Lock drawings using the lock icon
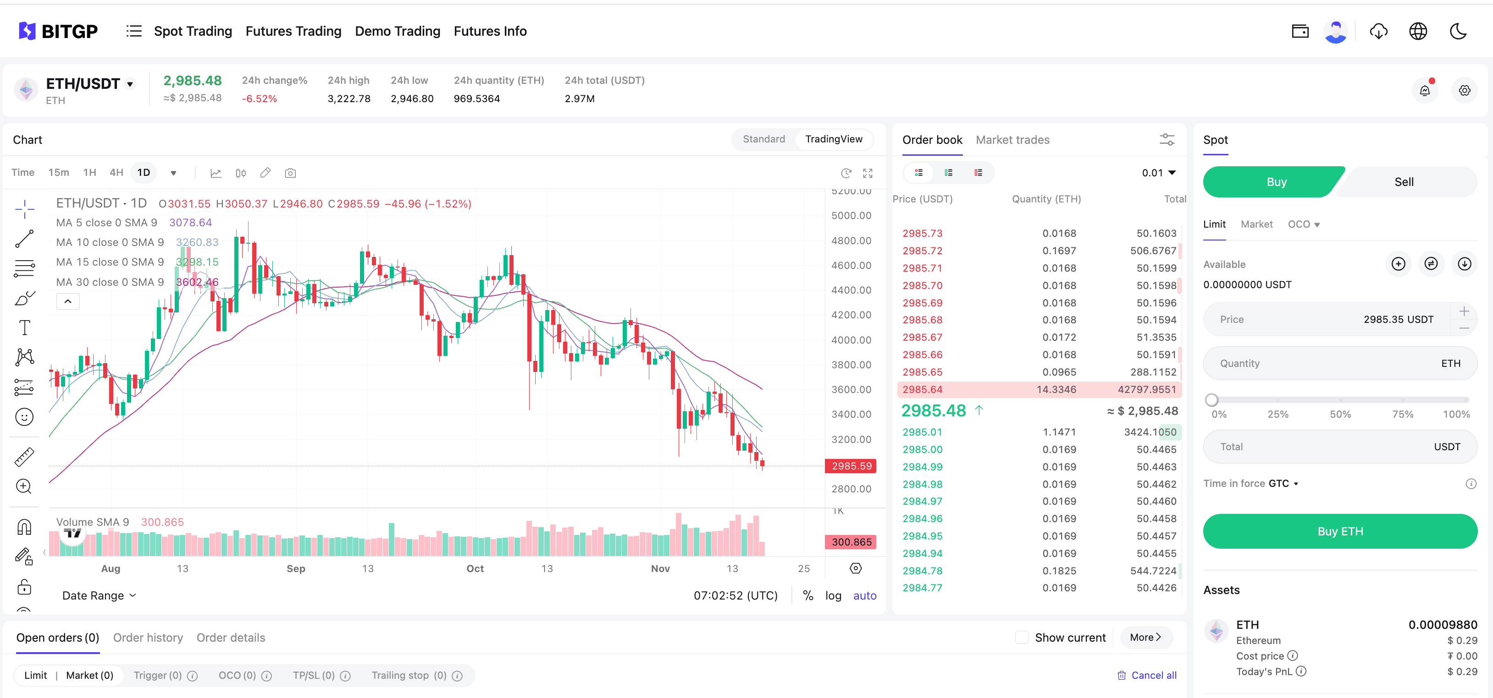The image size is (1493, 698). coord(24,587)
